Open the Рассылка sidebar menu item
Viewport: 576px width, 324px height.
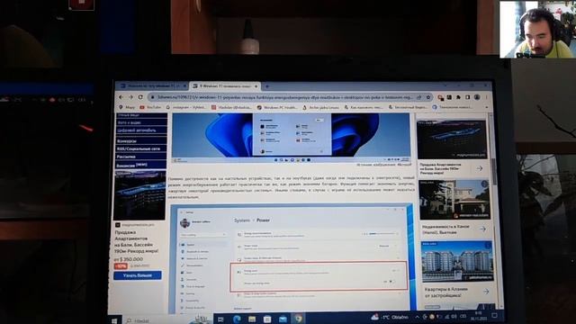(141, 157)
